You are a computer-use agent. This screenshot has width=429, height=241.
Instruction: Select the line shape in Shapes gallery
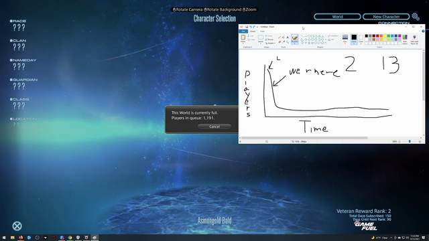coord(302,36)
